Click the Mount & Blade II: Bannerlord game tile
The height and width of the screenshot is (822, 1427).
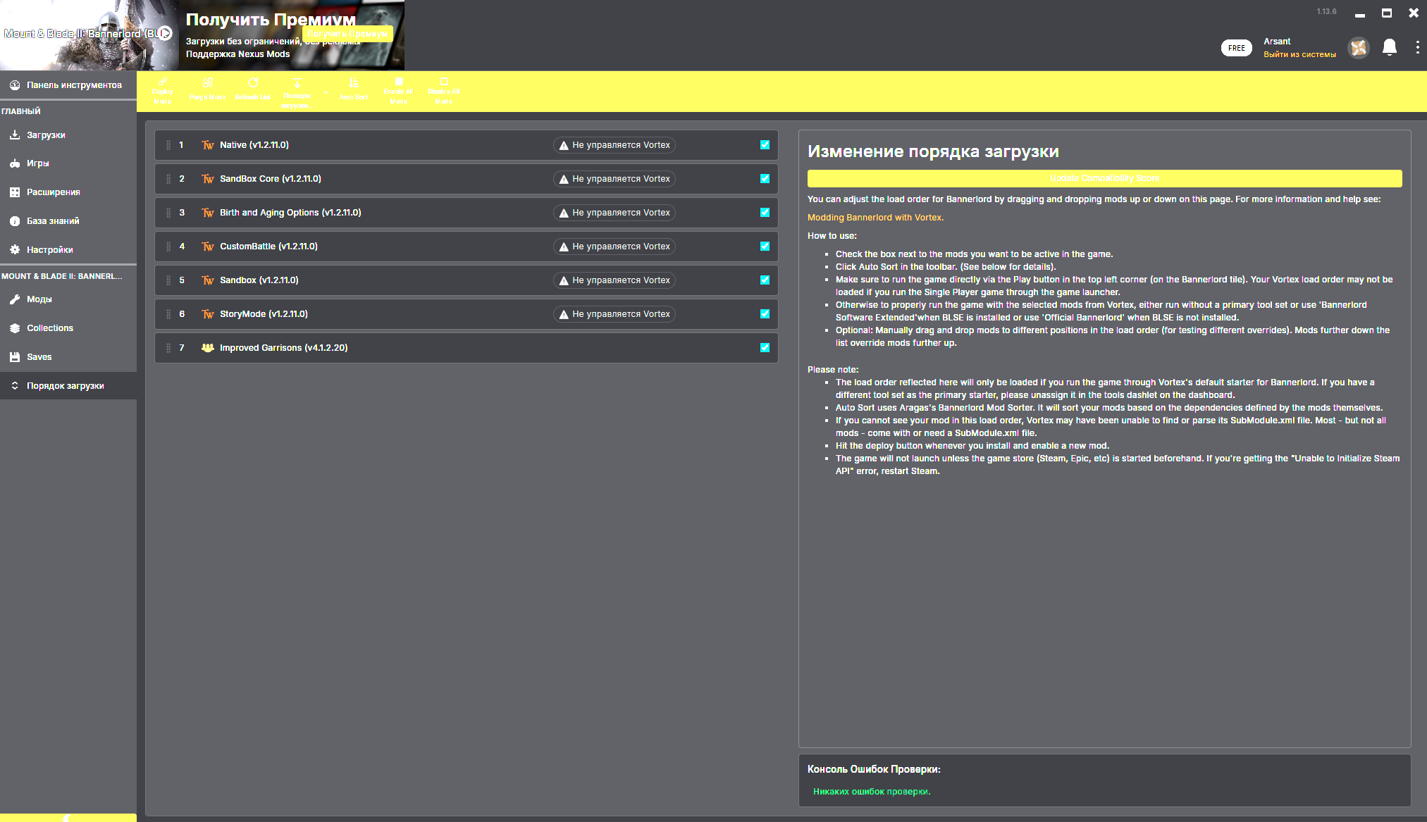pos(89,35)
